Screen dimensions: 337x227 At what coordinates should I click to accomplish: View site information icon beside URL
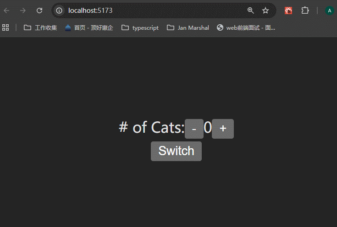click(59, 11)
